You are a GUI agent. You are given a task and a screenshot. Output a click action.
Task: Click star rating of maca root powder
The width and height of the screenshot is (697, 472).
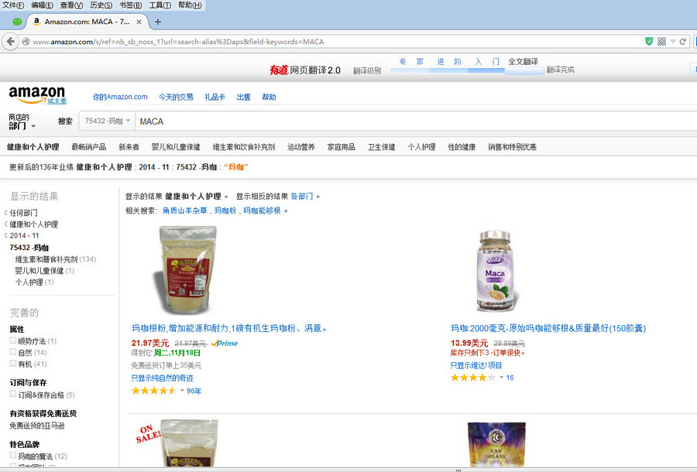(x=154, y=391)
